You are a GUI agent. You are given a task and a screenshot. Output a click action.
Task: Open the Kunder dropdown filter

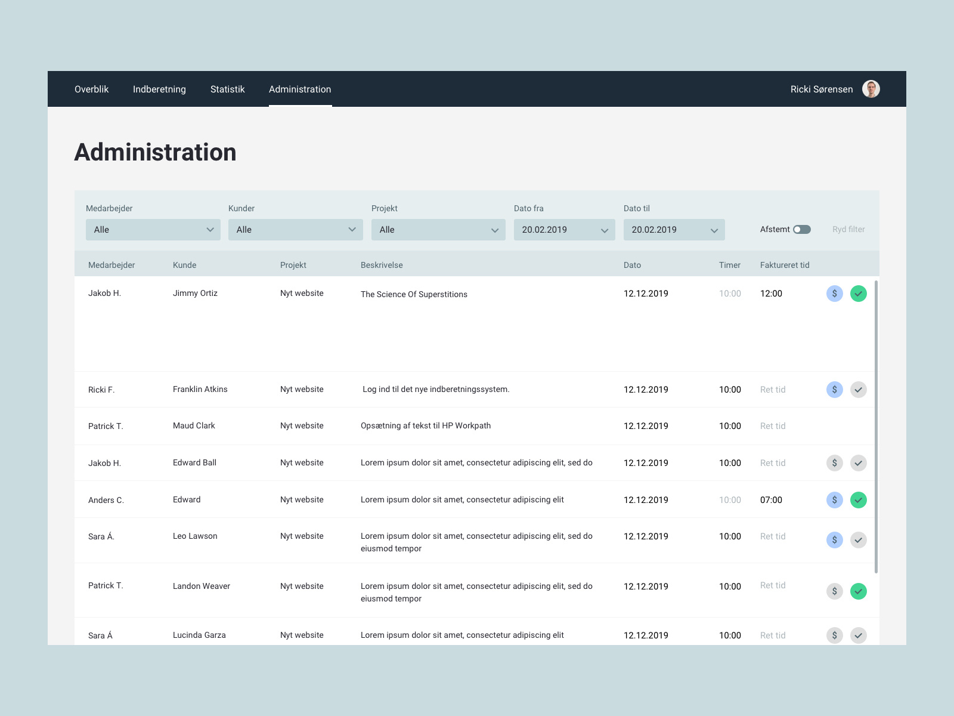pyautogui.click(x=295, y=230)
